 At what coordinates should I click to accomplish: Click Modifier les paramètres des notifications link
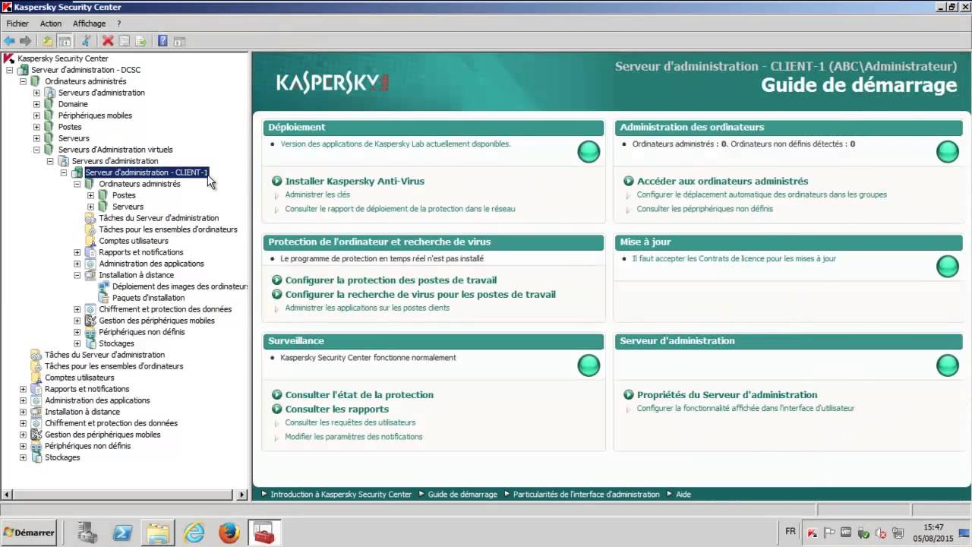[354, 437]
